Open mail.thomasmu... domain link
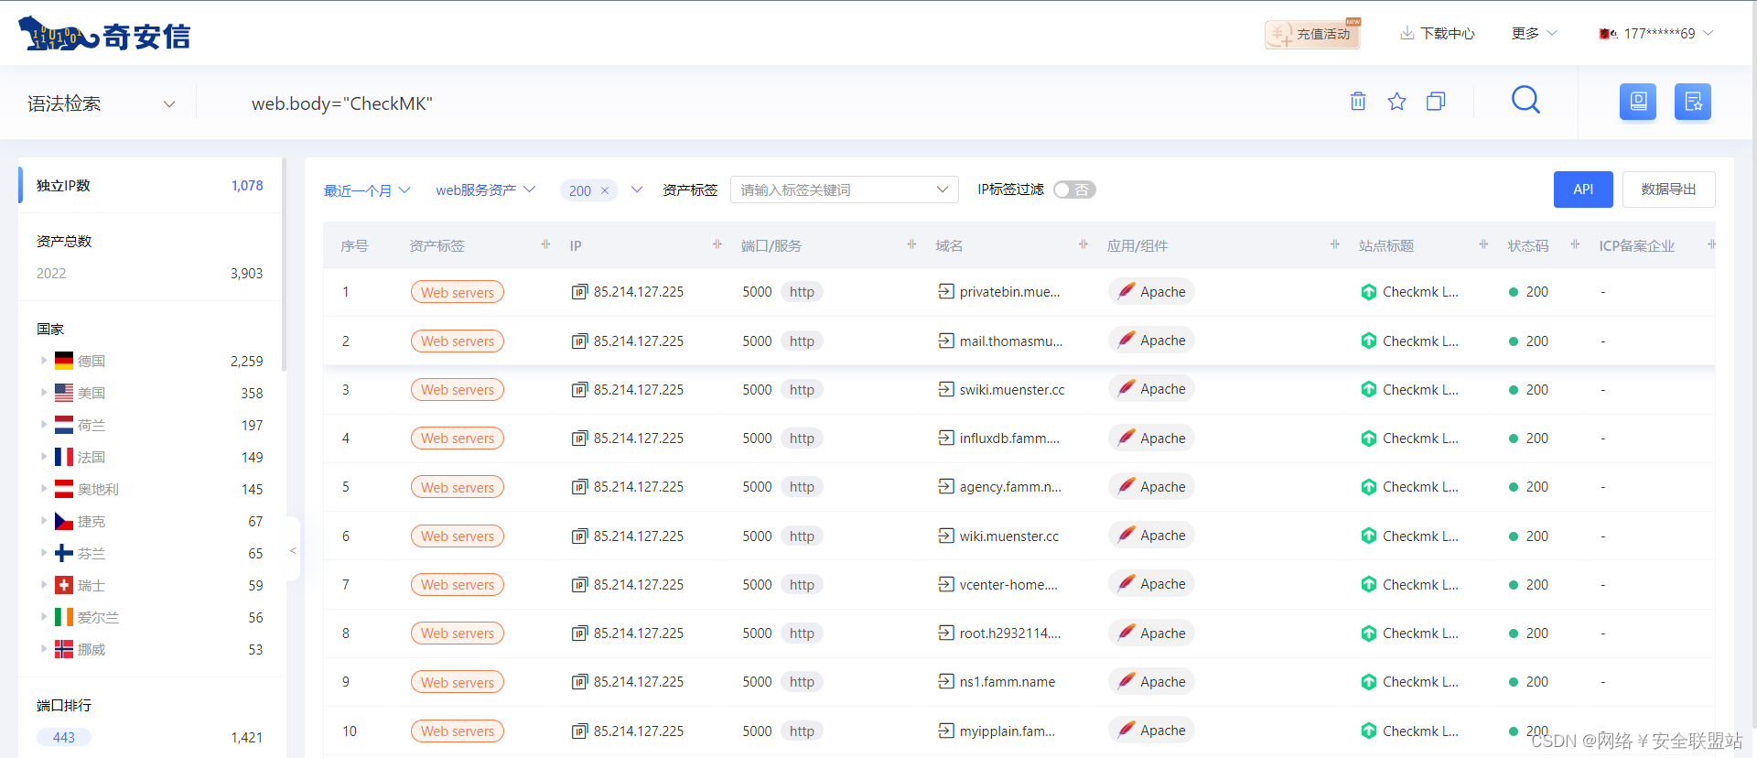Viewport: 1757px width, 758px height. coord(1011,341)
